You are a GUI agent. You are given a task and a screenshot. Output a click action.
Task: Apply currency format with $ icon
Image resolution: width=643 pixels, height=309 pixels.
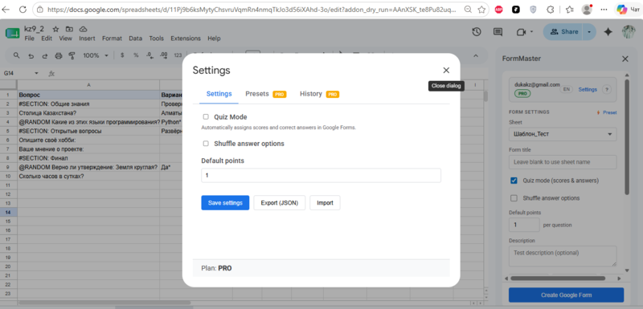pos(122,55)
